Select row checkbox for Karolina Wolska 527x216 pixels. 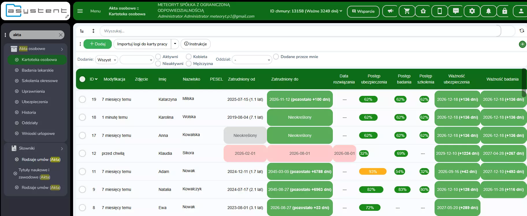[x=82, y=117]
